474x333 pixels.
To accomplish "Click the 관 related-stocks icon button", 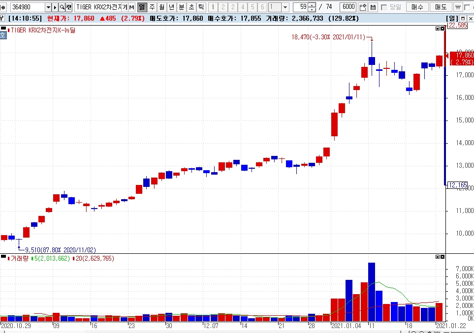I will click(68, 7).
